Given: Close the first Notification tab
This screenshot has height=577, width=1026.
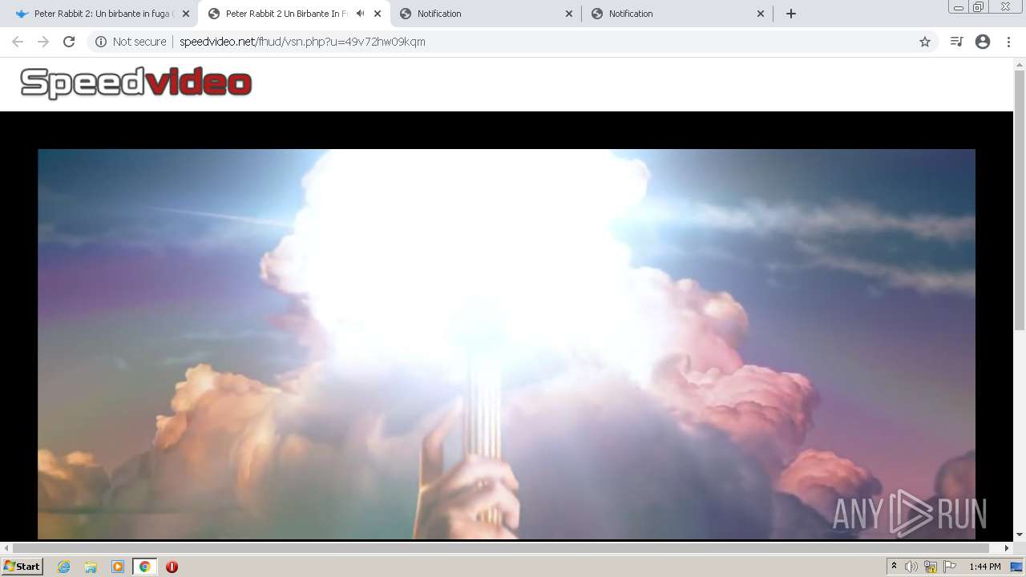Looking at the screenshot, I should (x=569, y=14).
